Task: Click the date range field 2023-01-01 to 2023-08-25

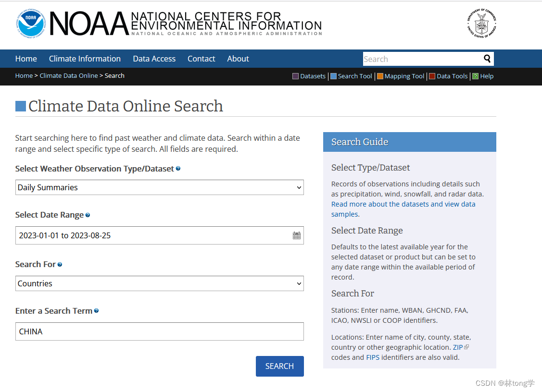Action: pos(160,235)
